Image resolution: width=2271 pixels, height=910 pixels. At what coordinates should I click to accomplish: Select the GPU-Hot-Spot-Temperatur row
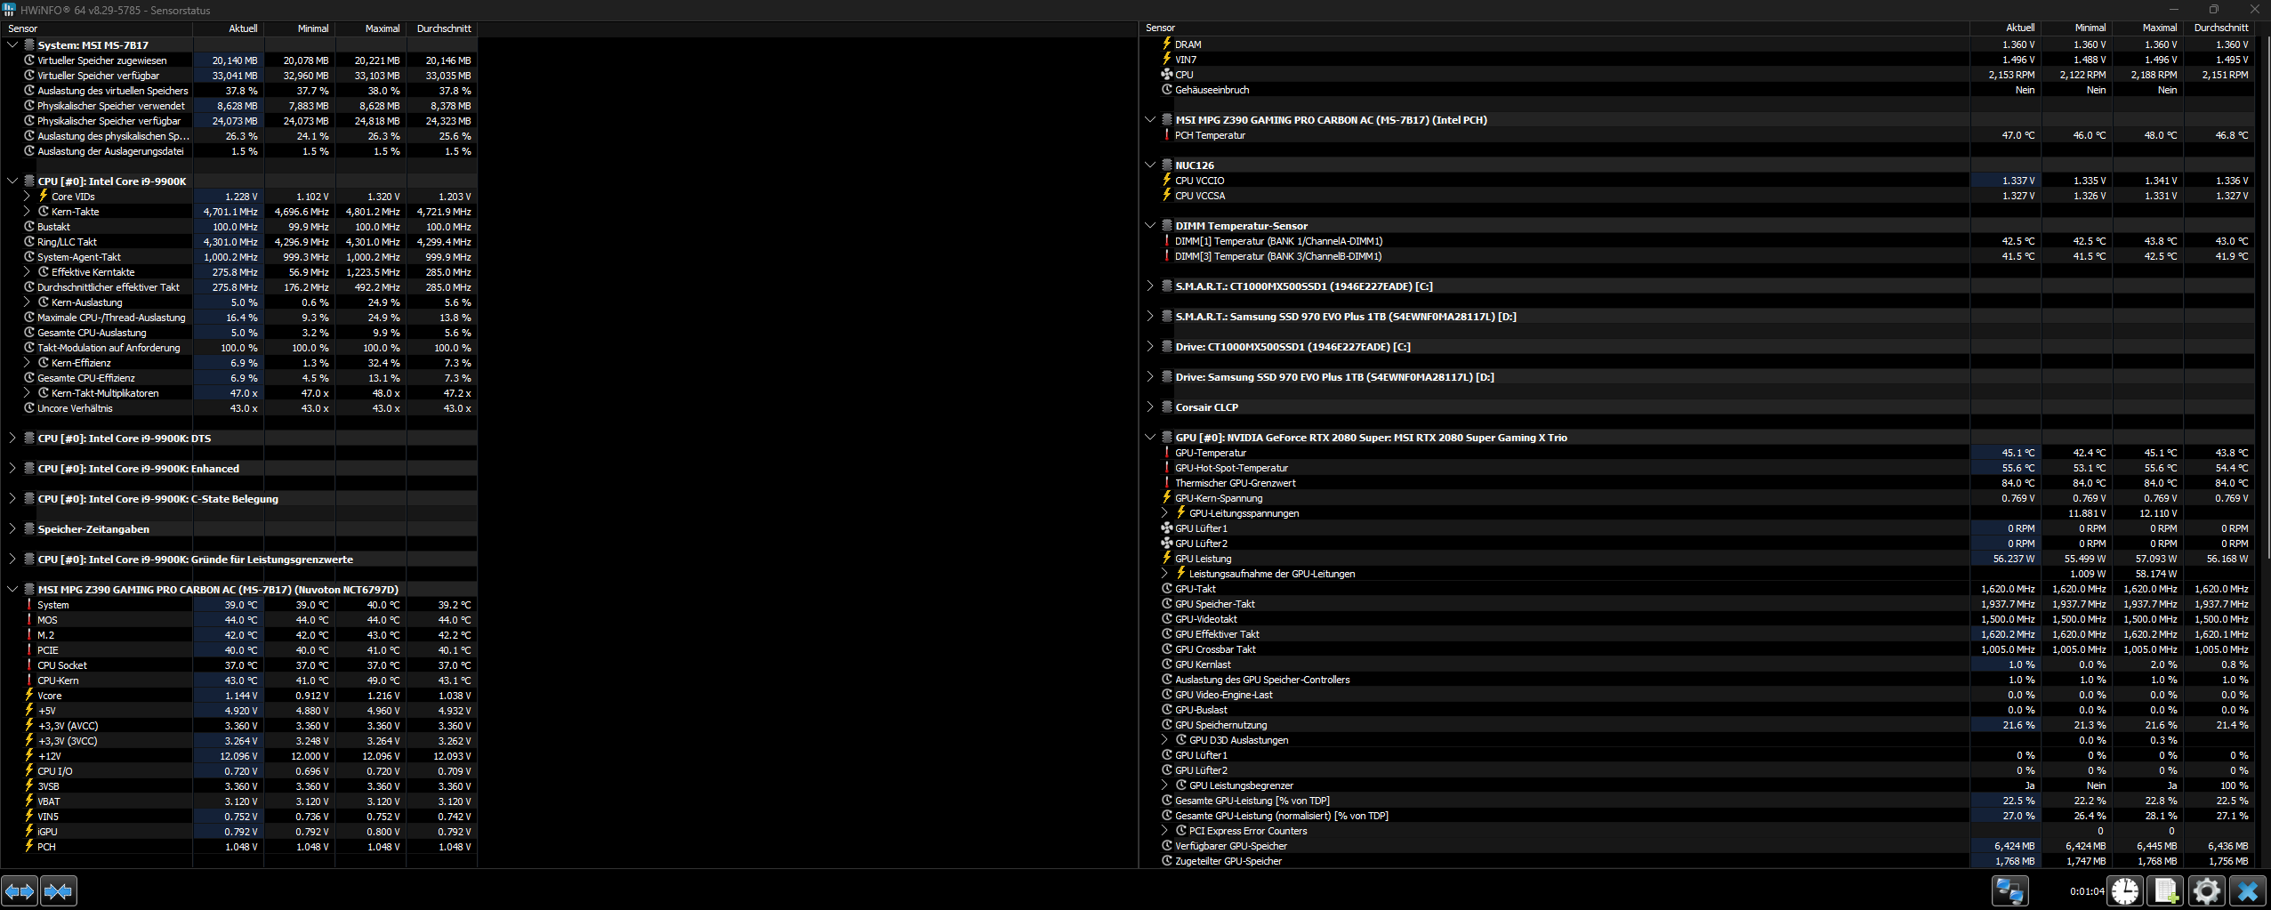[x=1697, y=468]
